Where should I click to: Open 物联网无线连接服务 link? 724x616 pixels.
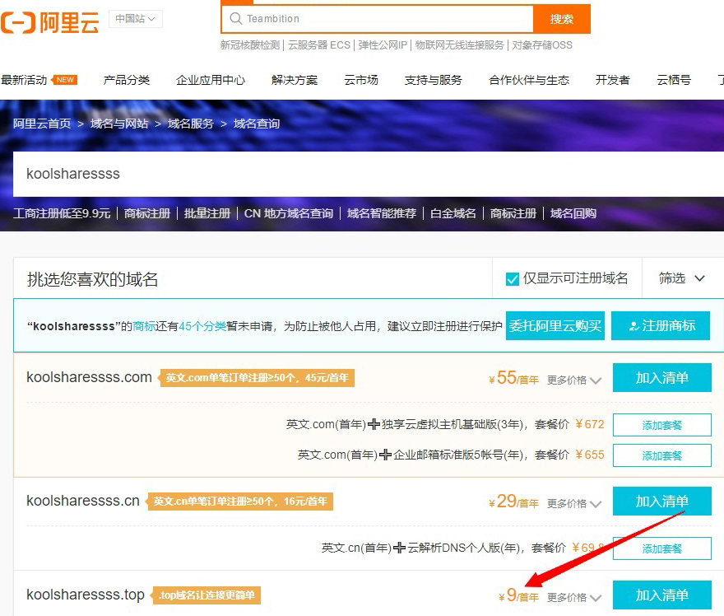coord(459,45)
